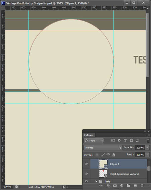Click the TES text on canvas
Image resolution: width=151 pixels, height=190 pixels.
coord(140,60)
